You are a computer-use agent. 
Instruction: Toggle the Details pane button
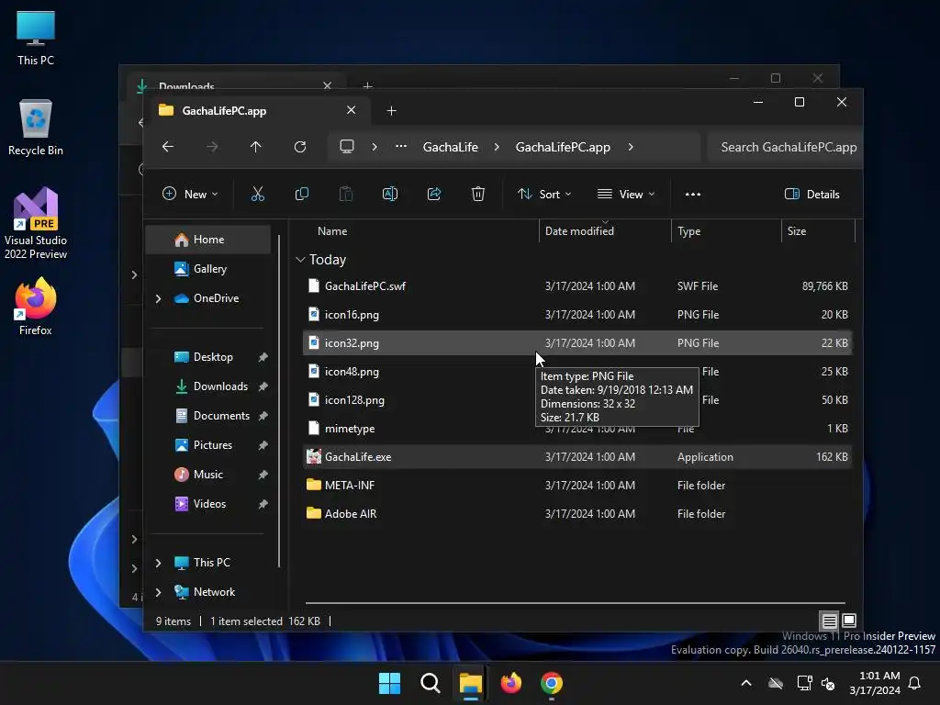point(812,195)
